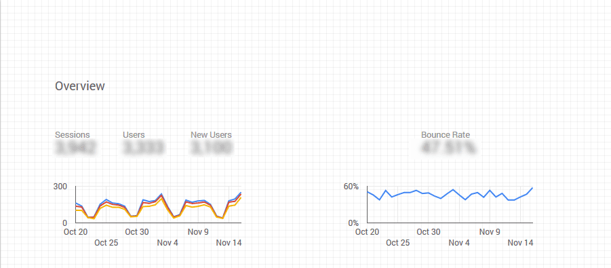
Task: Select the New Users scorecard label
Action: 211,135
